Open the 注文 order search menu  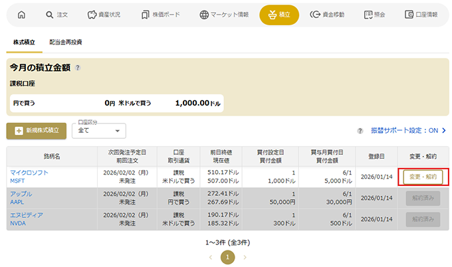58,15
